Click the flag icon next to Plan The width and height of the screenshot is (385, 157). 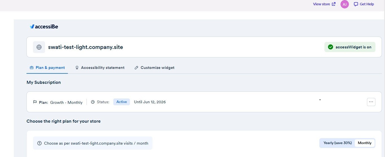pos(35,102)
